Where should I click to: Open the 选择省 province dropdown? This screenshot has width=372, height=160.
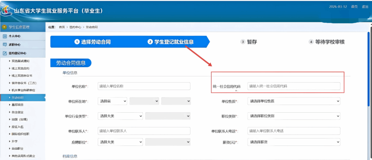(112, 101)
